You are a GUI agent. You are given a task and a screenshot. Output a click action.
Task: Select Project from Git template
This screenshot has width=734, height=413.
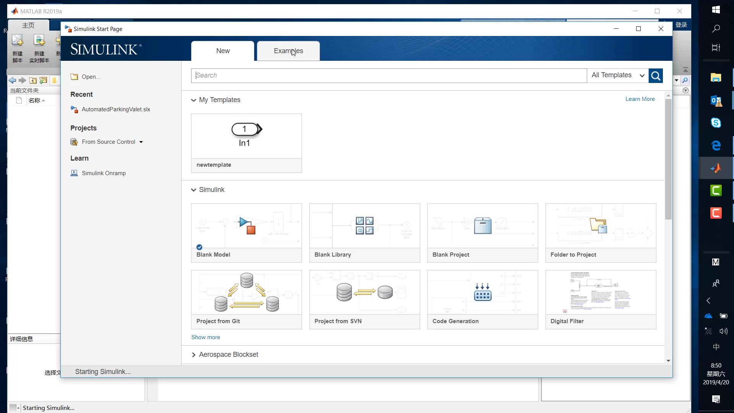[x=247, y=299]
